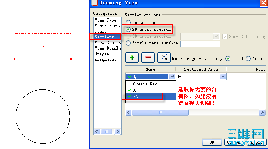268x149 pixels.
Task: Click the Cancel button
Action: (234, 142)
